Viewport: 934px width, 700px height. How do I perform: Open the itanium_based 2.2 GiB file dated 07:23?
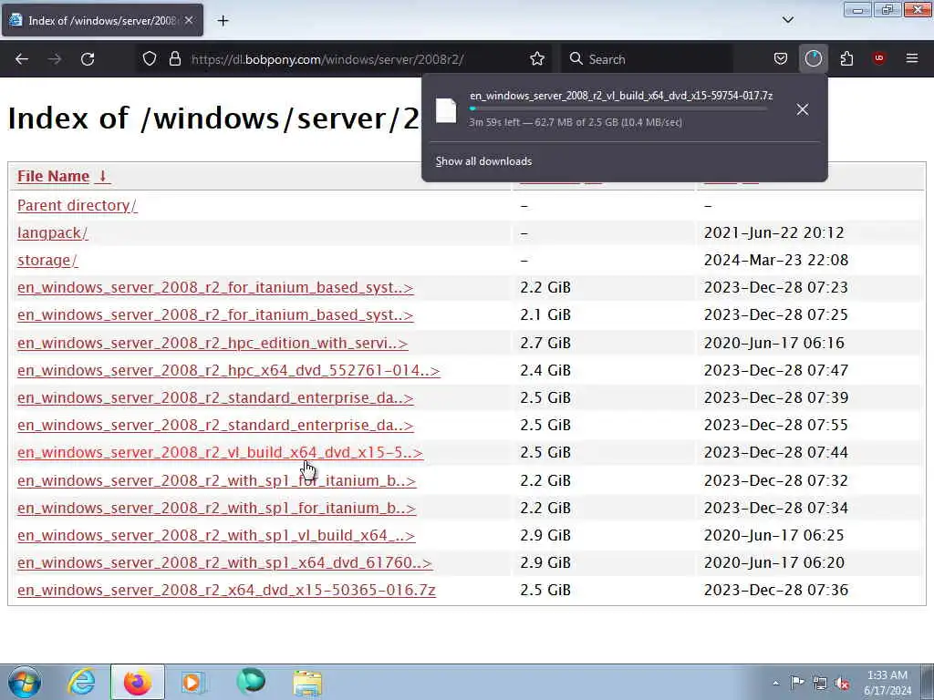[215, 287]
